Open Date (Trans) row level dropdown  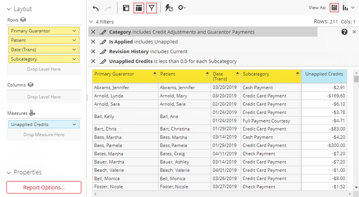click(x=74, y=50)
